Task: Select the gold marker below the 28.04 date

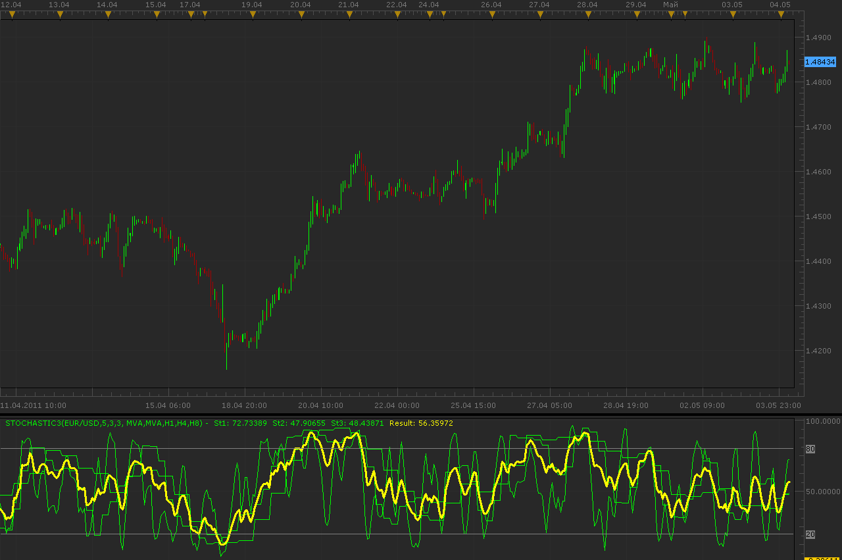Action: (587, 14)
